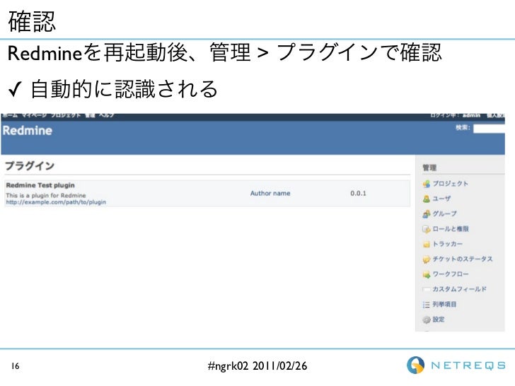This screenshot has width=515, height=386.
Task: Click the Redmine header title
Action: [x=28, y=131]
